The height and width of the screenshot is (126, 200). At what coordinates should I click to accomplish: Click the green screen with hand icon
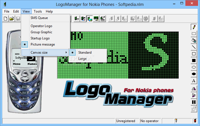(x=96, y=19)
